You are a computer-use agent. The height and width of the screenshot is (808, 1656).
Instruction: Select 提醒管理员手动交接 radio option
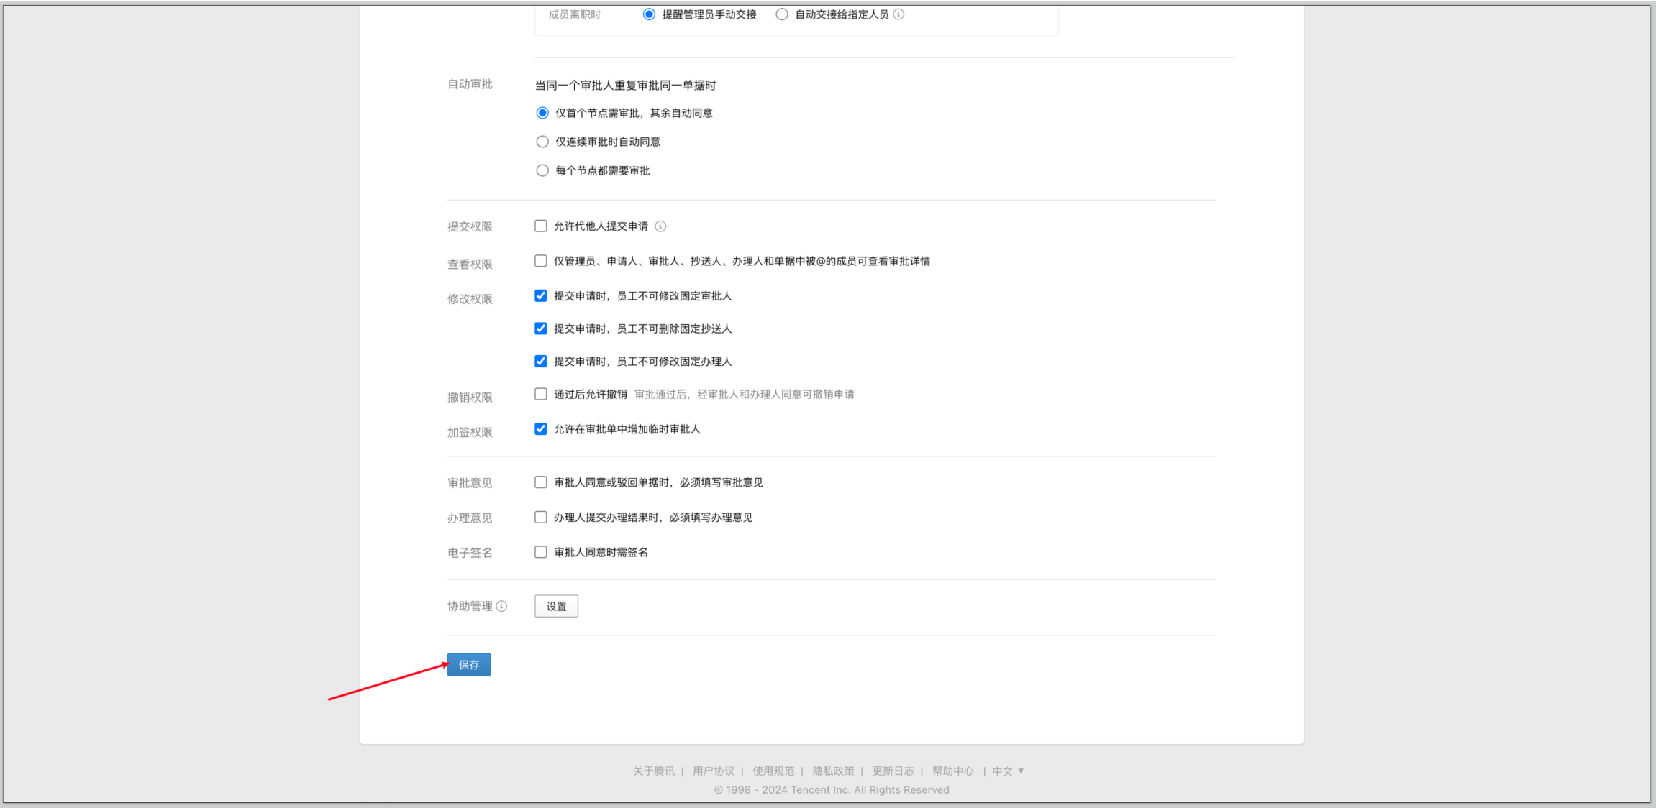click(x=649, y=14)
